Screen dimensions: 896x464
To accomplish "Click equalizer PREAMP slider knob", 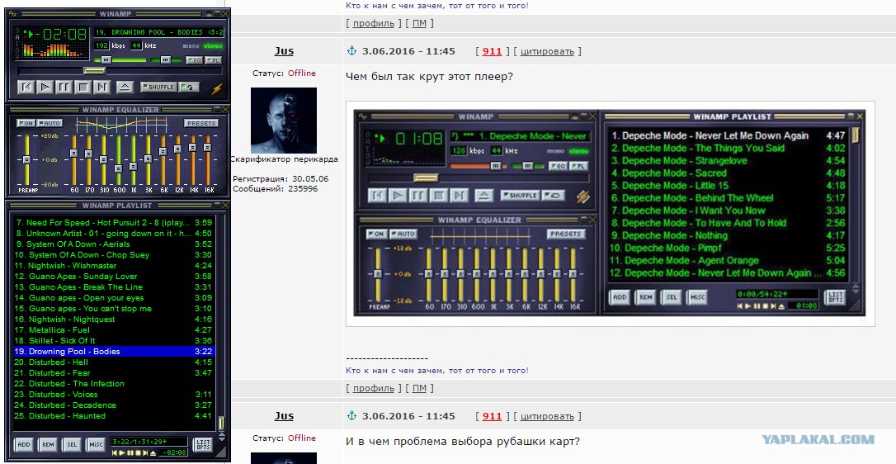I will 26,159.
